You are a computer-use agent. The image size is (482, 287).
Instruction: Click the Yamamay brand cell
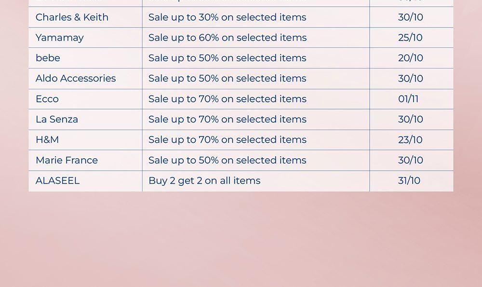pyautogui.click(x=59, y=38)
